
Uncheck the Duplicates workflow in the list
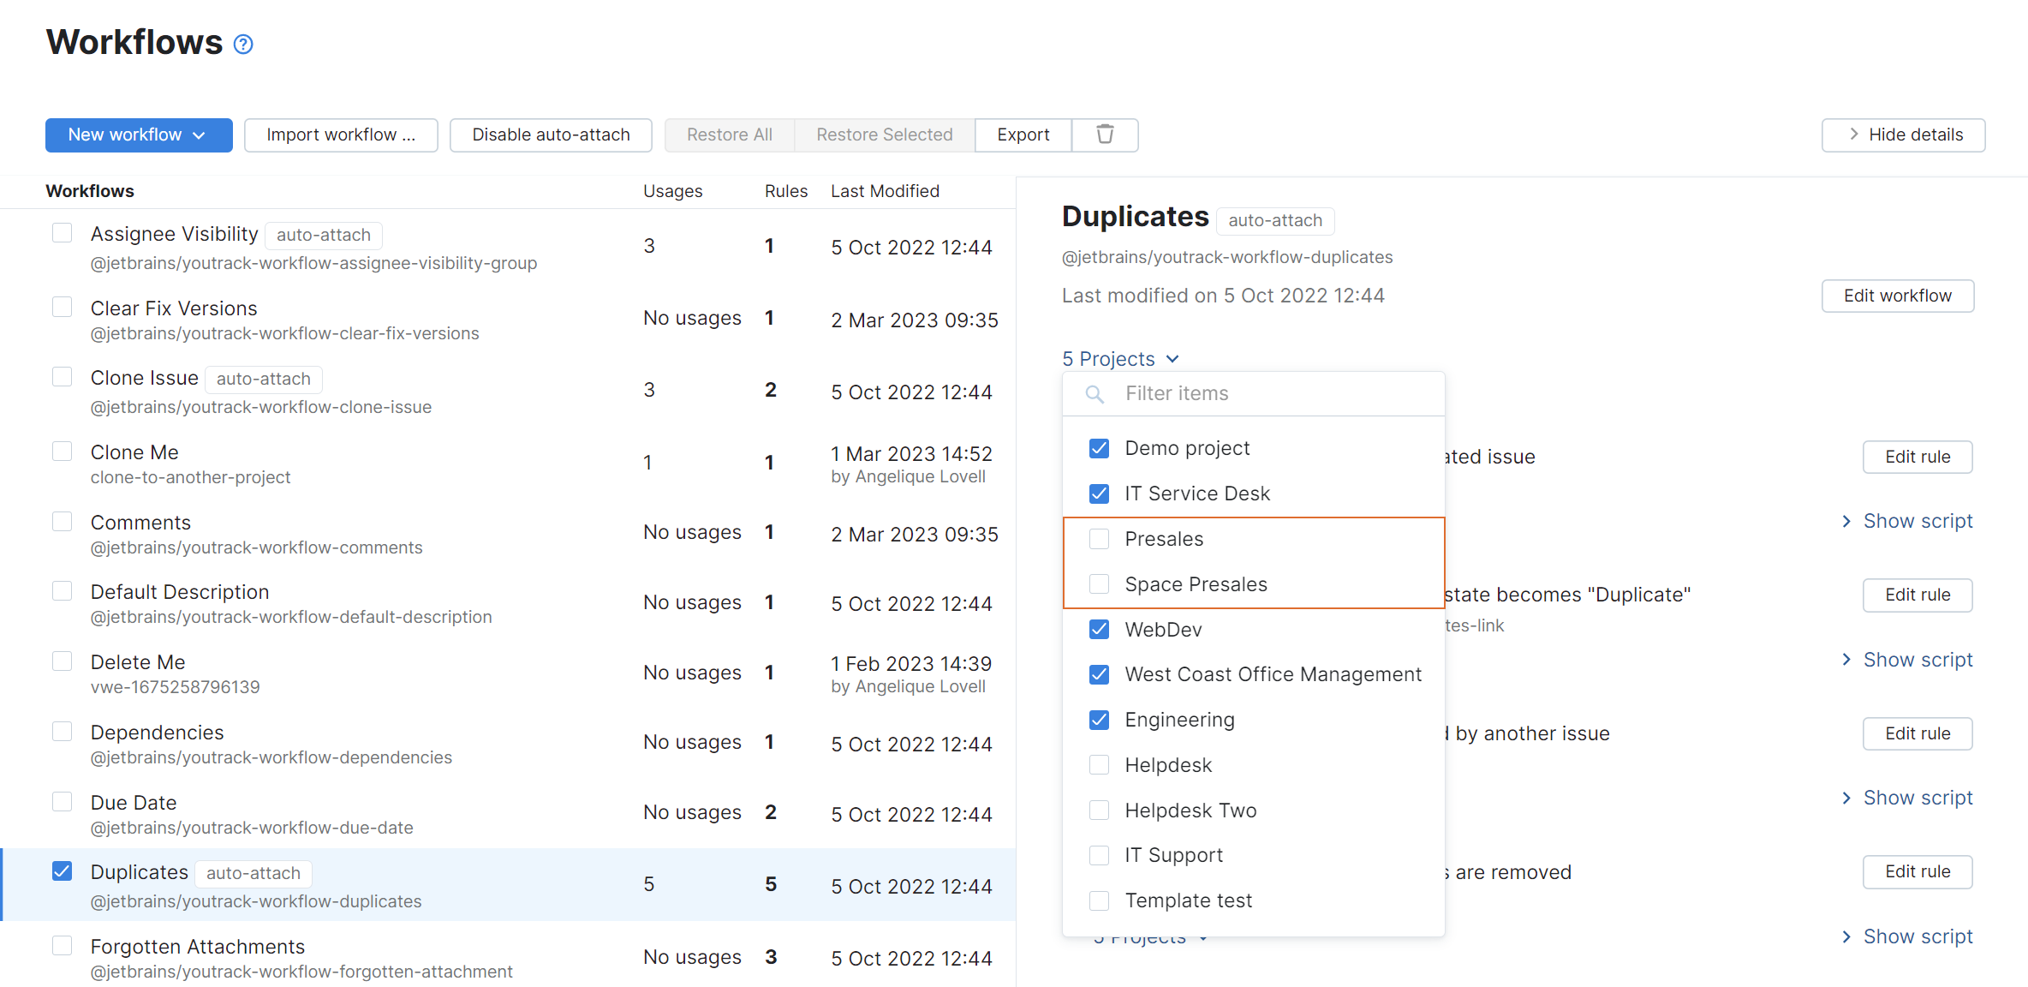(62, 870)
